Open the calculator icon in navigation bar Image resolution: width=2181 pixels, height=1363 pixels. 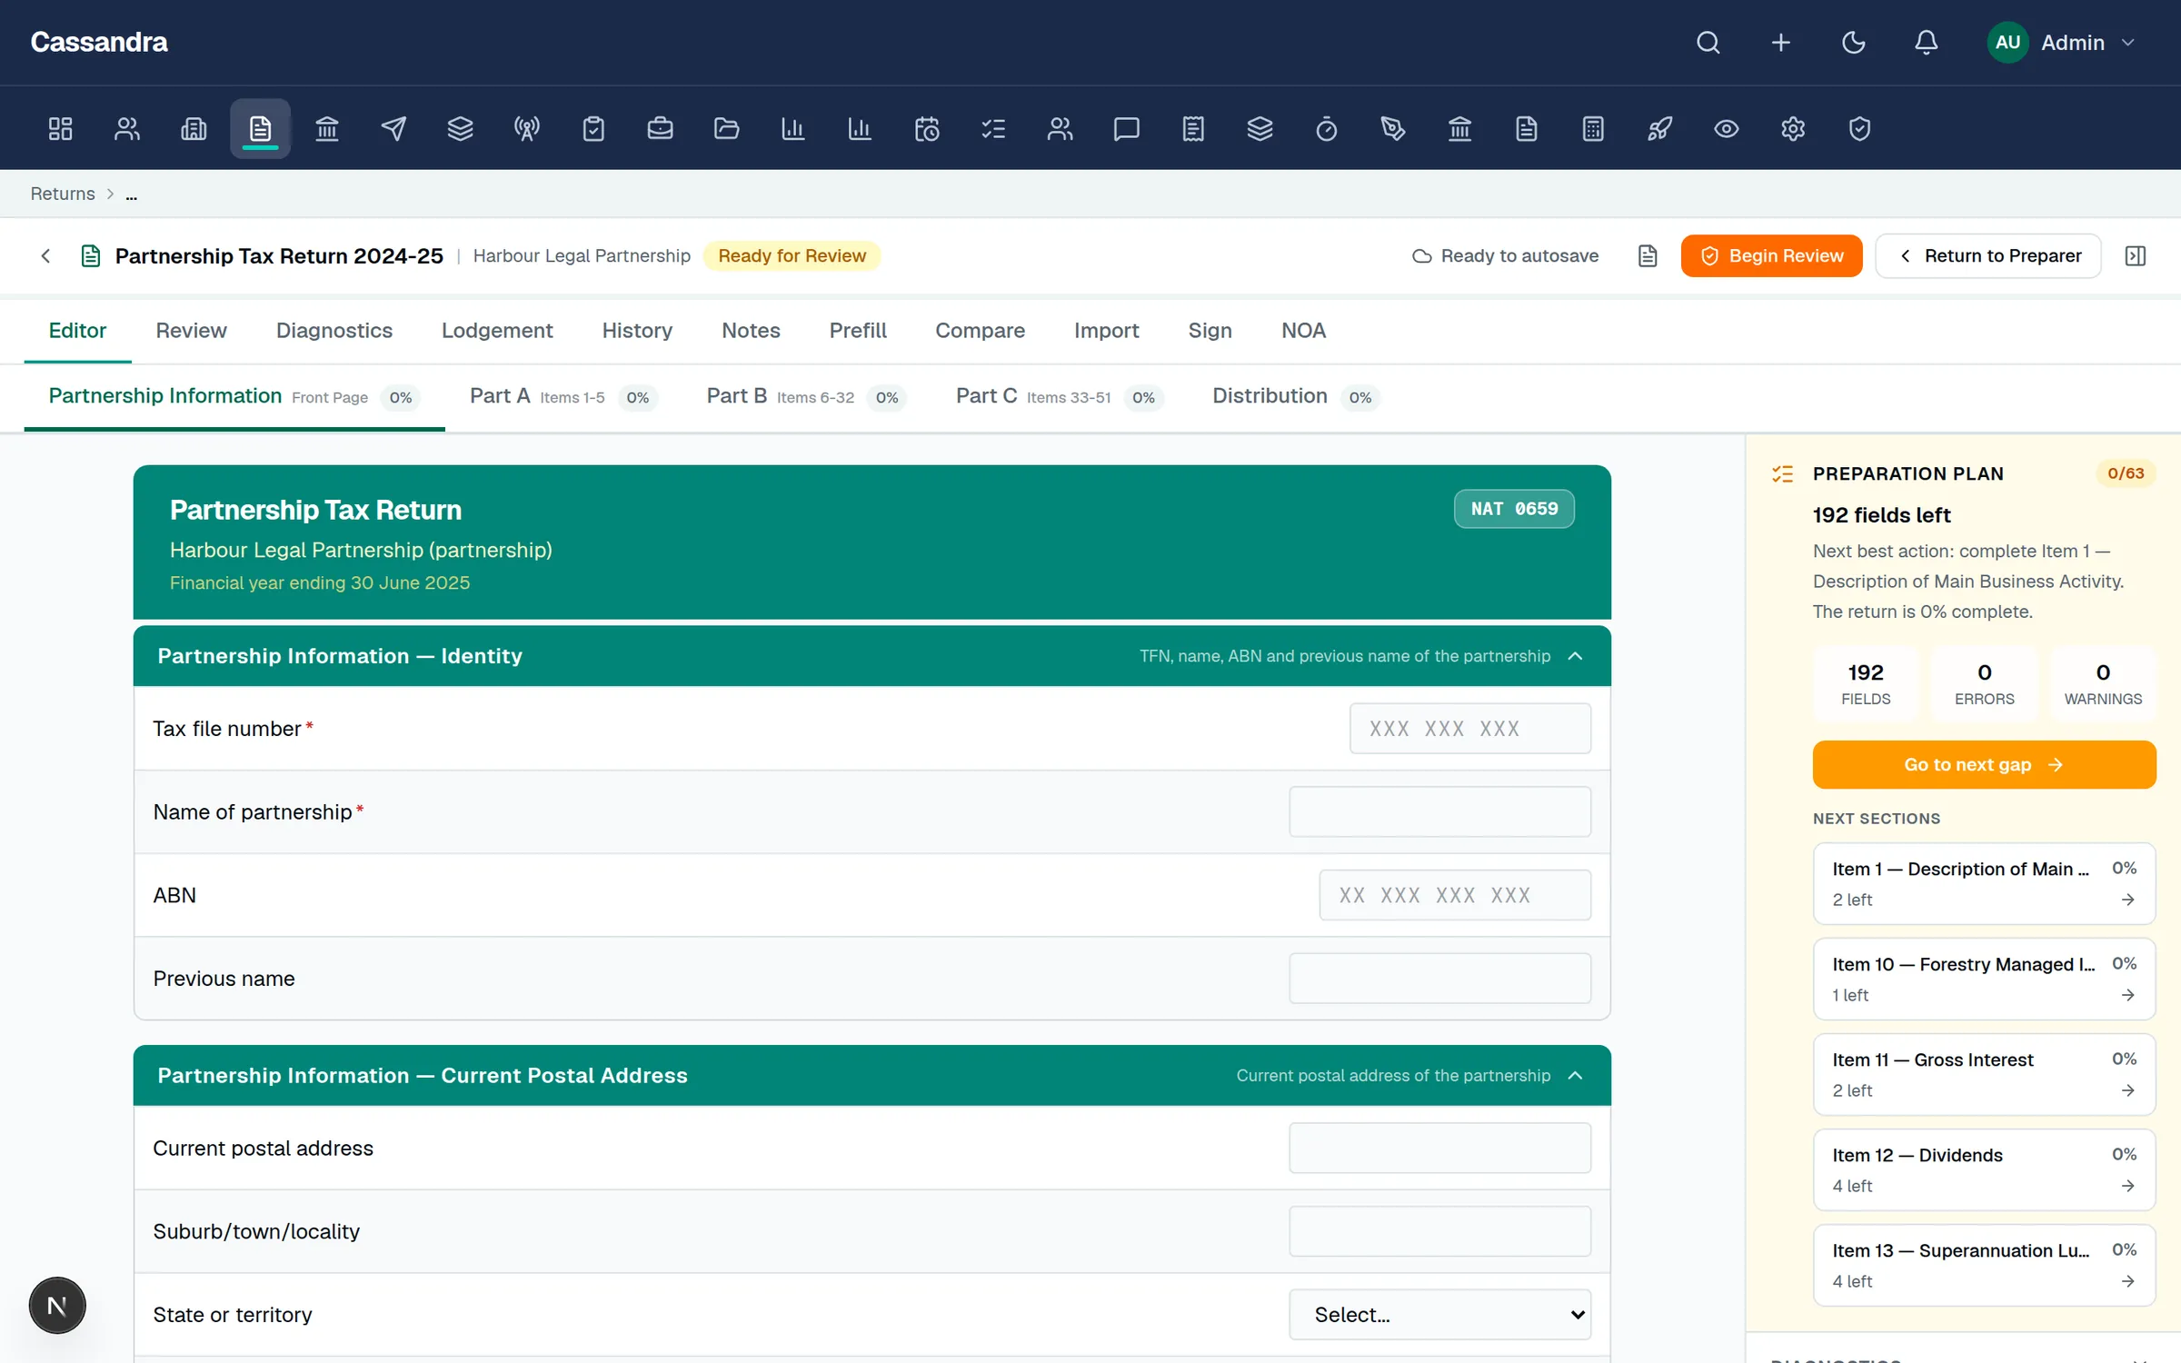point(1593,129)
